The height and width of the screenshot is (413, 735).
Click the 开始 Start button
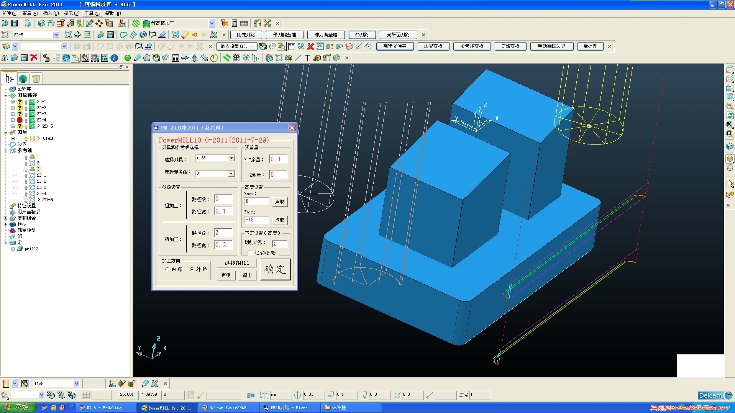click(18, 408)
